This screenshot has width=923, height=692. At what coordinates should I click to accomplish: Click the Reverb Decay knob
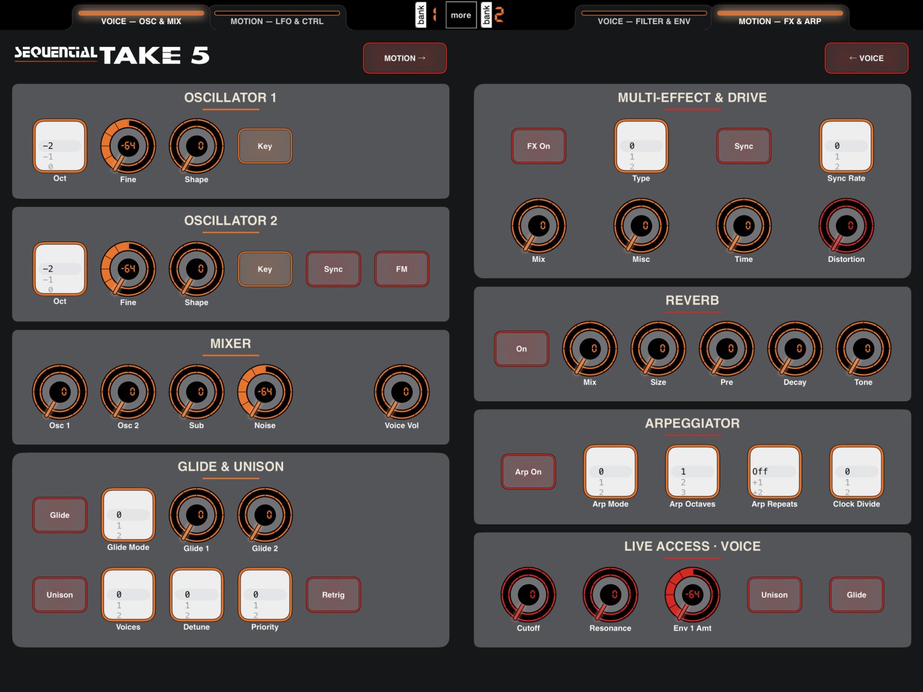[795, 349]
